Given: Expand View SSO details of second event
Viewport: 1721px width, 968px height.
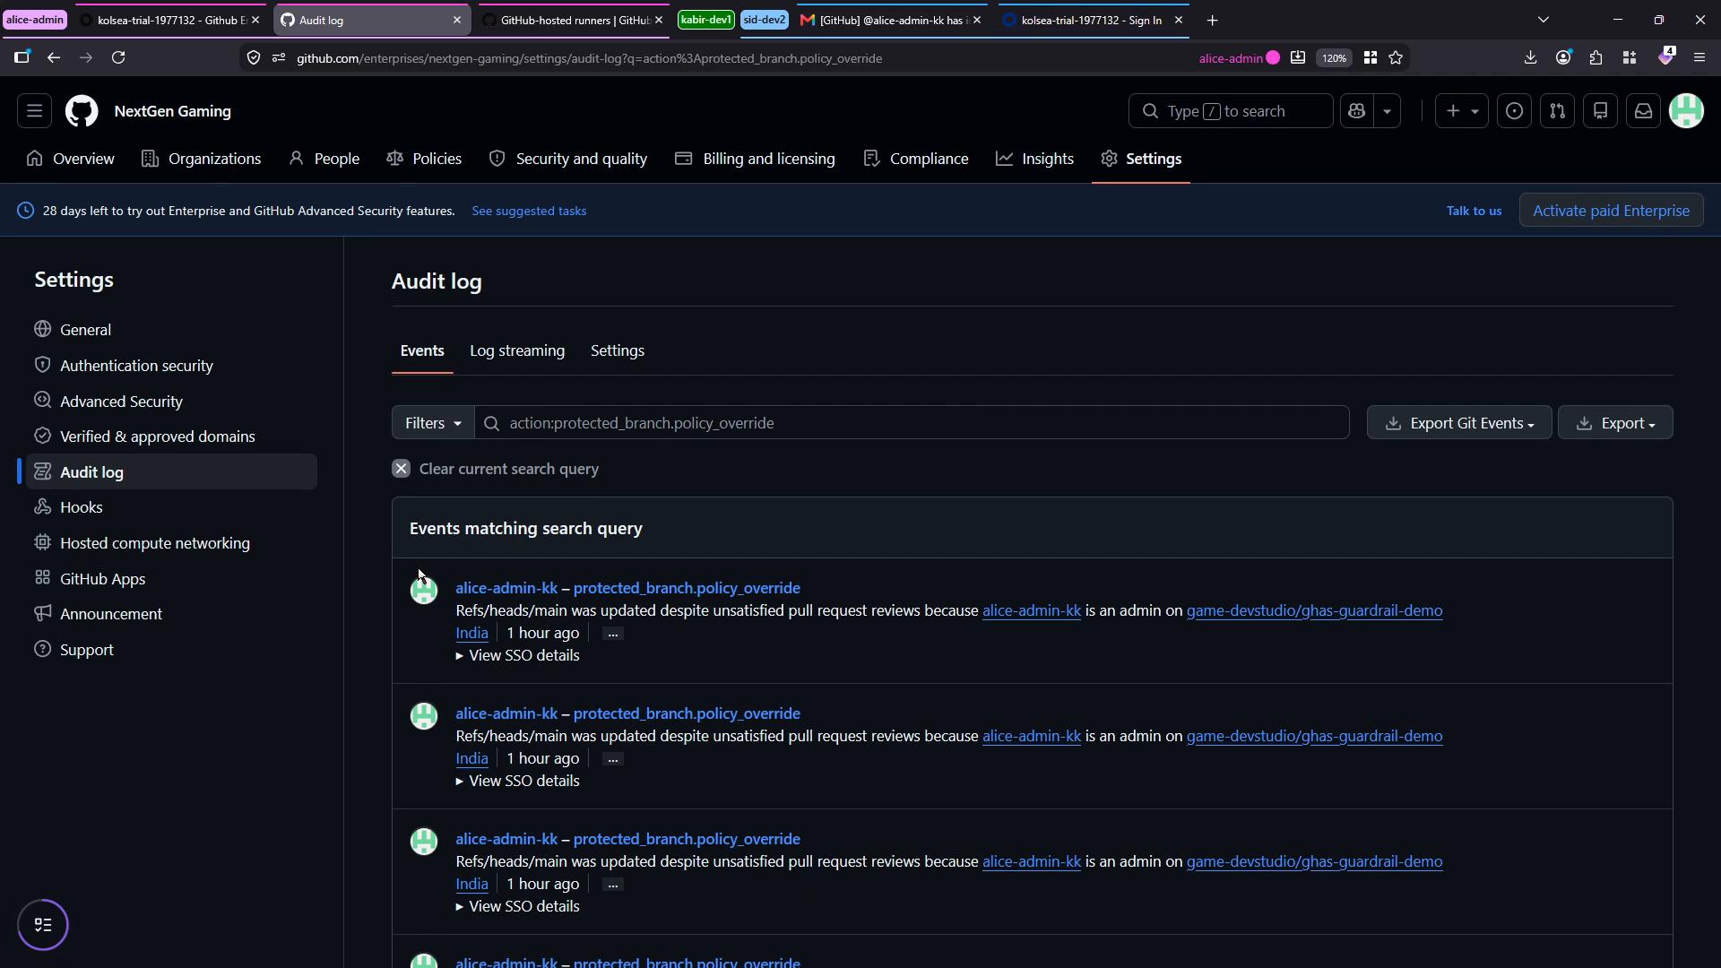Looking at the screenshot, I should point(517,782).
